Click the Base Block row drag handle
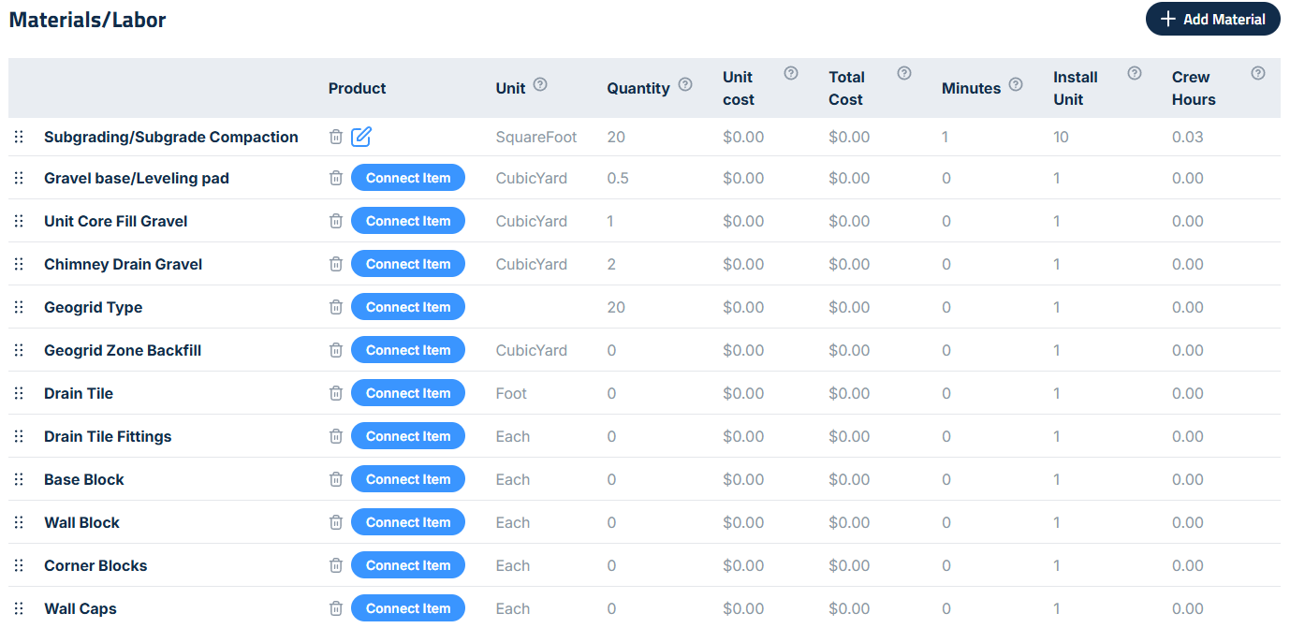 tap(19, 479)
